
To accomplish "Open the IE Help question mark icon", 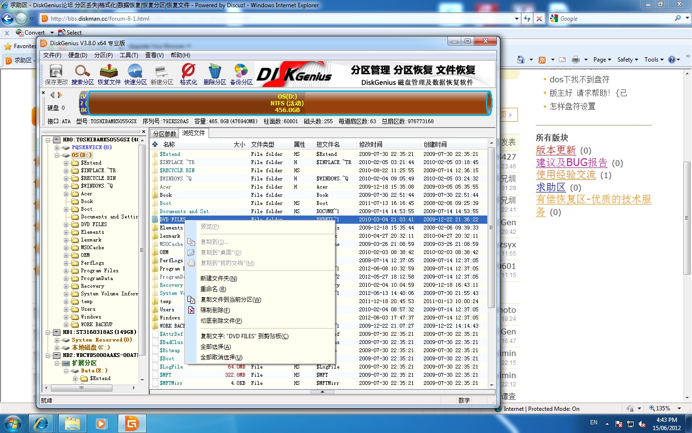I will click(672, 60).
